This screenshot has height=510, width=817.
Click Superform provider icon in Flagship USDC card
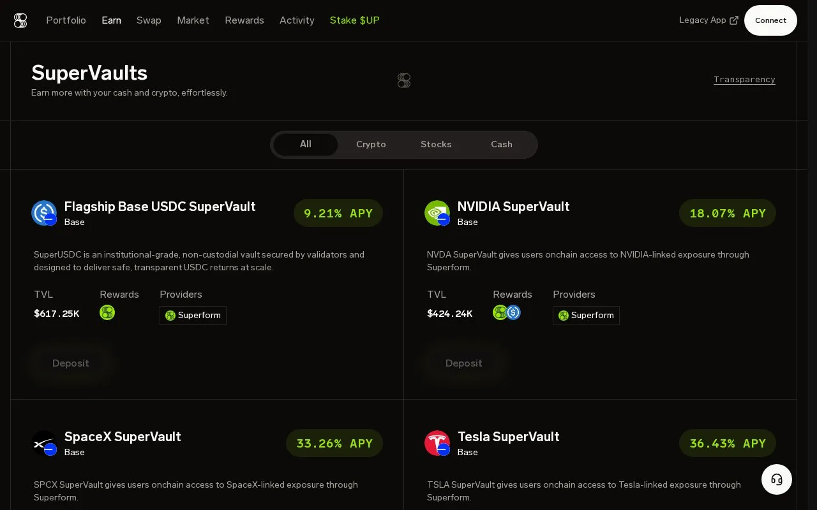170,316
